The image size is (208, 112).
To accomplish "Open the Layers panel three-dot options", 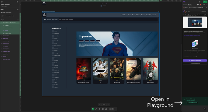I will 18,20.
